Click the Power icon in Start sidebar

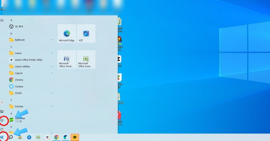point(2,129)
